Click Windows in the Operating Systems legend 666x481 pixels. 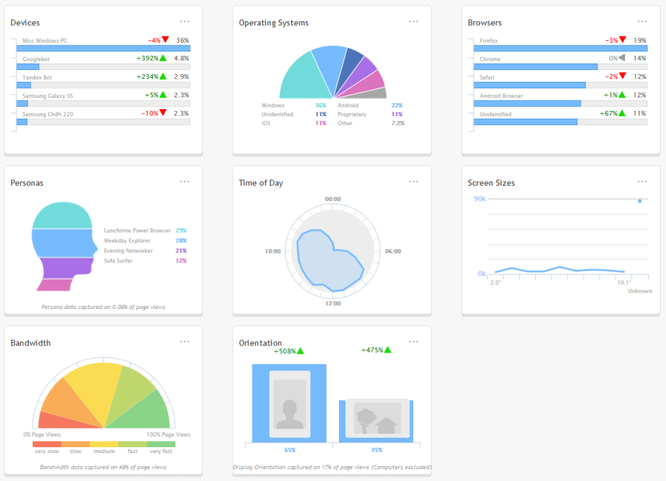tap(273, 105)
